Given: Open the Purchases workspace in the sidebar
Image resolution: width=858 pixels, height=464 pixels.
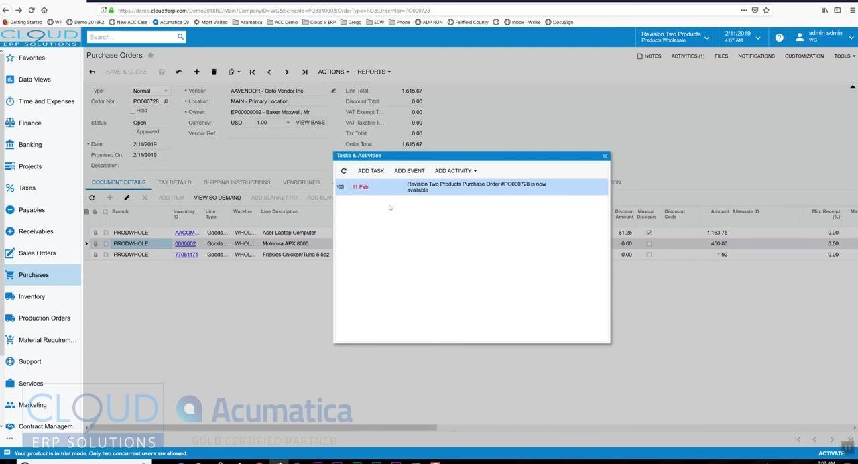Looking at the screenshot, I should pos(40,275).
